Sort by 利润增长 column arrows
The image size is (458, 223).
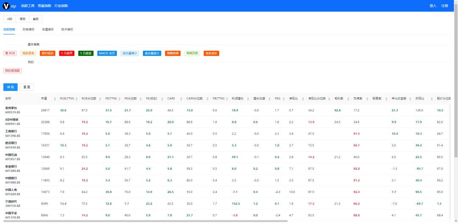coord(248,99)
